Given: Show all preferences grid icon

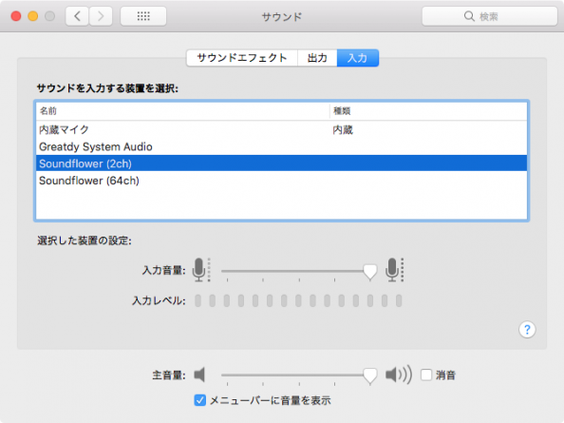Looking at the screenshot, I should coord(143,16).
